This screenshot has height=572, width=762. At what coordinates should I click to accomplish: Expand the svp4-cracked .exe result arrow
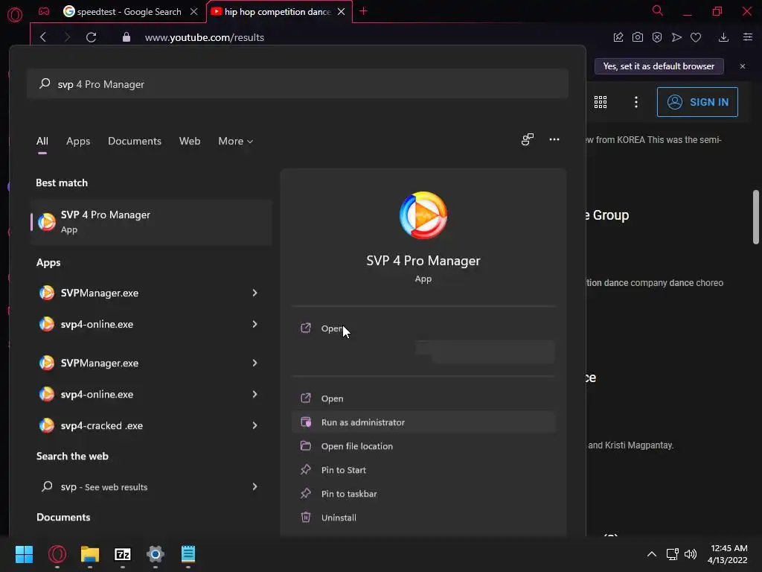(x=254, y=425)
